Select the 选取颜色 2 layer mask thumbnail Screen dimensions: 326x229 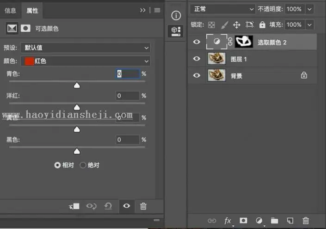[x=244, y=42]
